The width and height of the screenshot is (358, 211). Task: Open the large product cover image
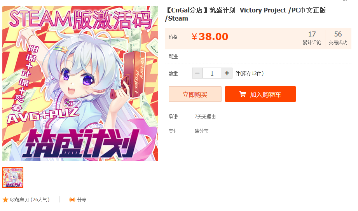(x=80, y=84)
